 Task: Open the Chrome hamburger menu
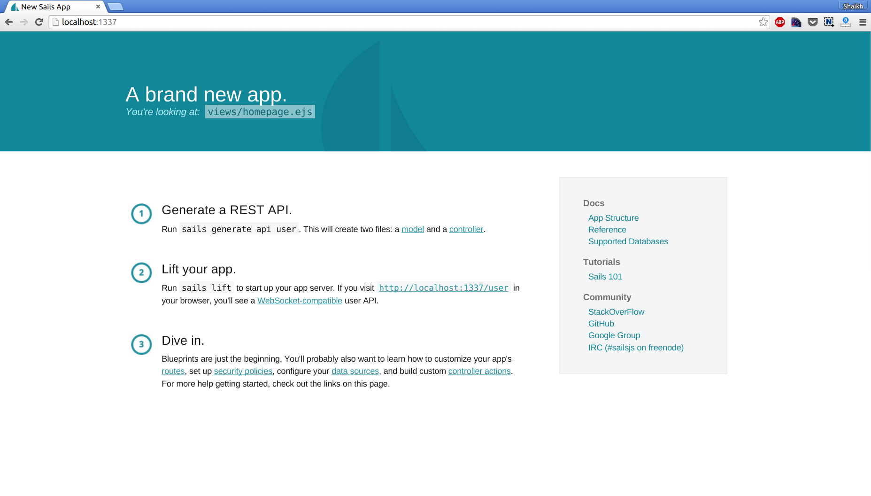pos(863,22)
